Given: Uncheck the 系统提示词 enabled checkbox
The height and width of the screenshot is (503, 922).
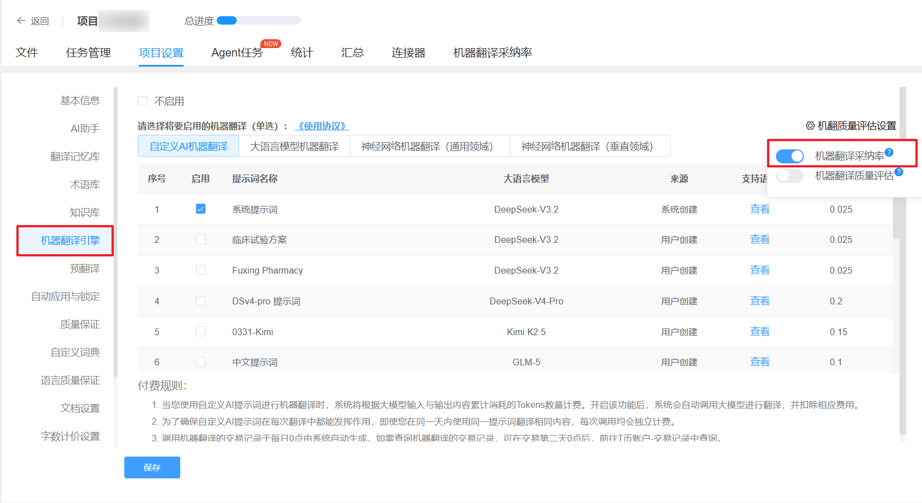Looking at the screenshot, I should pyautogui.click(x=200, y=209).
